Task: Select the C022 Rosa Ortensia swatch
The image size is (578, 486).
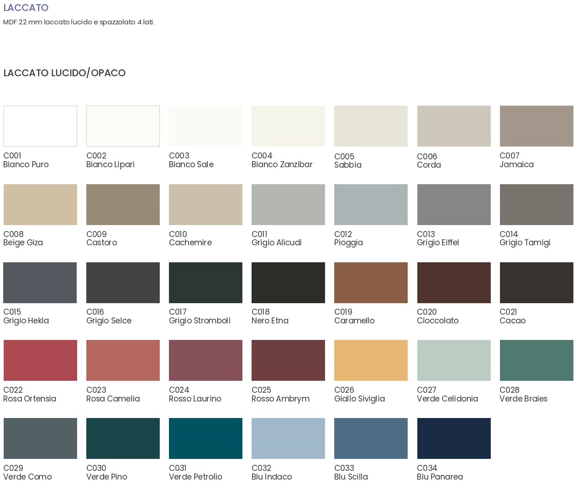Action: tap(40, 360)
